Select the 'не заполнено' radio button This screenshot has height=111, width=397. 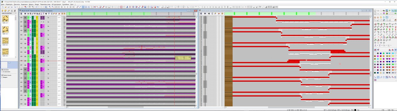[2, 72]
